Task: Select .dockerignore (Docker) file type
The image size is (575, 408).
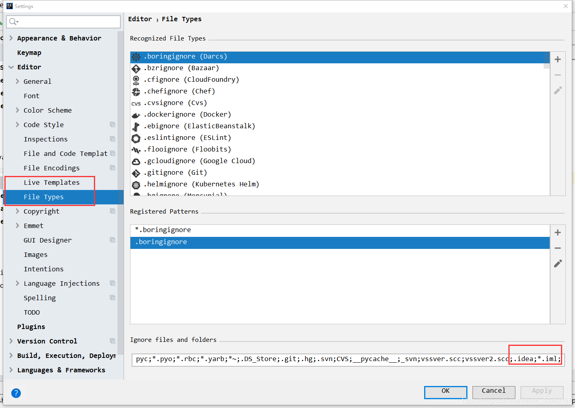Action: coord(340,115)
